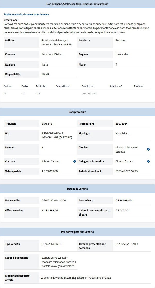
Task: Click info icon beside Custode Alberto Carrara
Action: coord(75,161)
